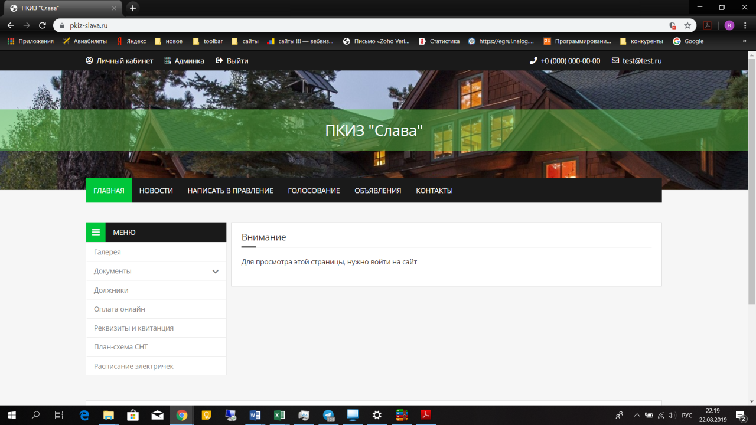
Task: Click the address bar showing pkiz-slava.ru
Action: tap(354, 25)
